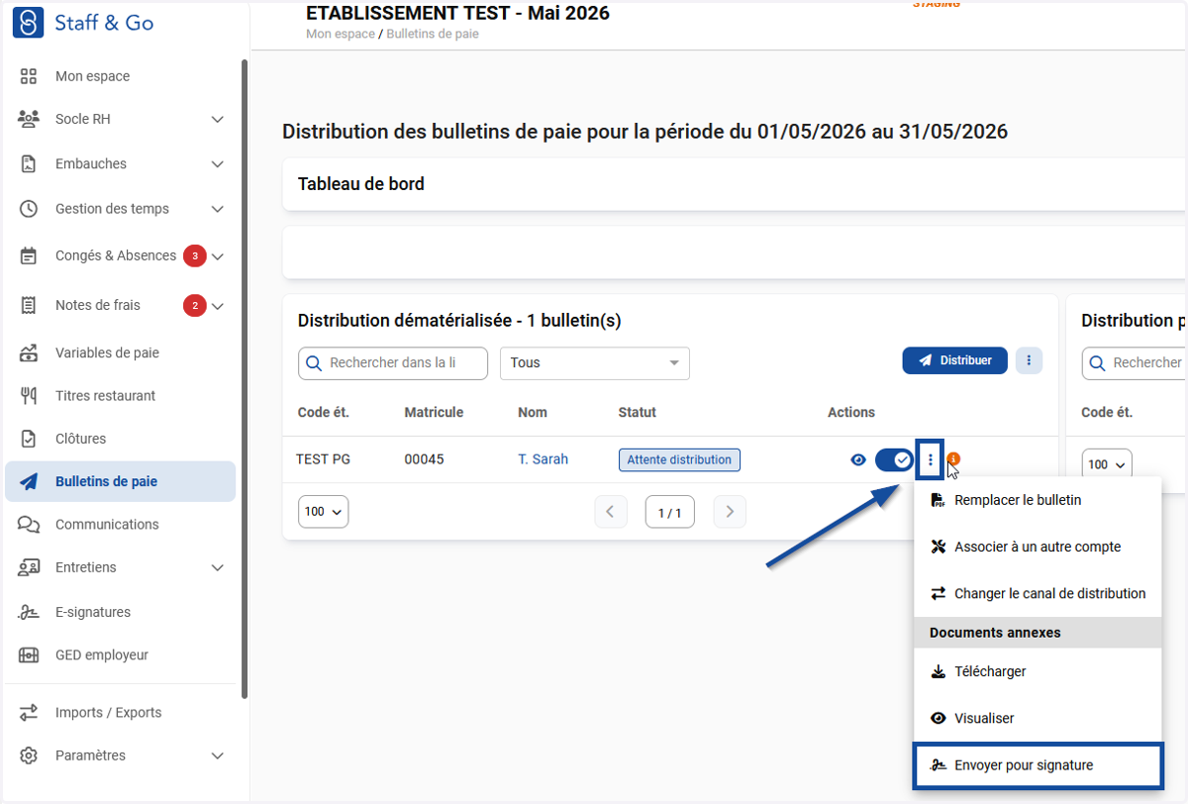Expand the Paramètres submenu chevron

pos(218,755)
